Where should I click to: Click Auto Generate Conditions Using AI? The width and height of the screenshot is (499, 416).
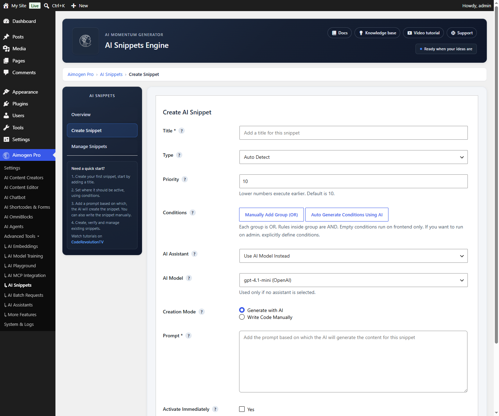pos(347,215)
